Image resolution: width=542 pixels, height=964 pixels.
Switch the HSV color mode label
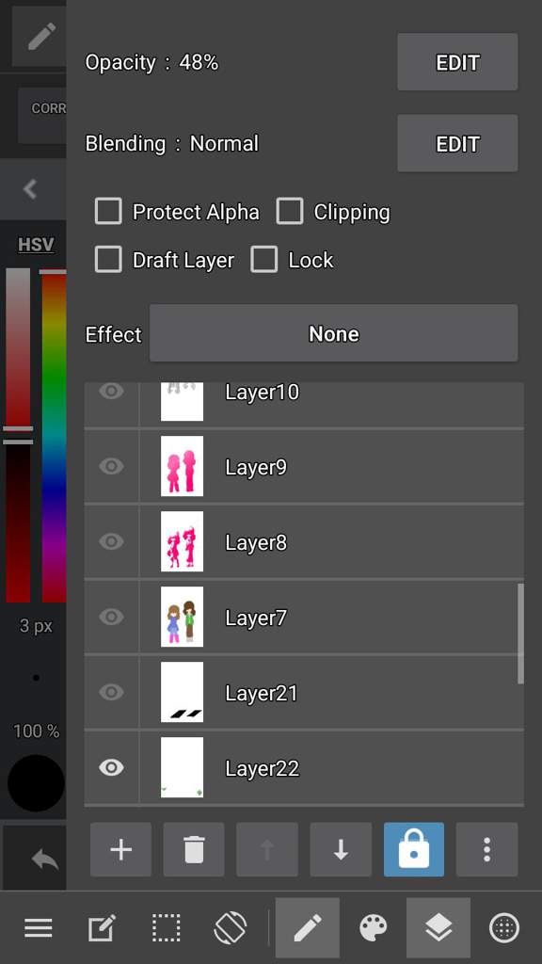coord(36,245)
